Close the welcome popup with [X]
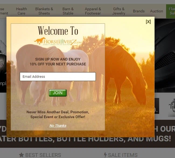Viewport: 175px width, 158px height. (x=148, y=22)
